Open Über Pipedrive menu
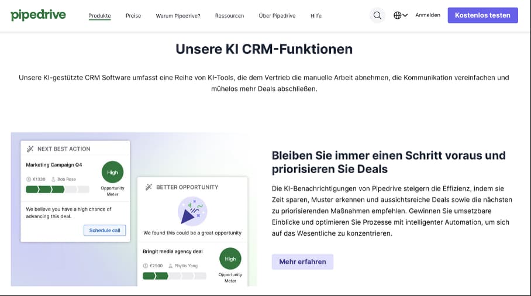Screen dimensions: 531x296 277,16
